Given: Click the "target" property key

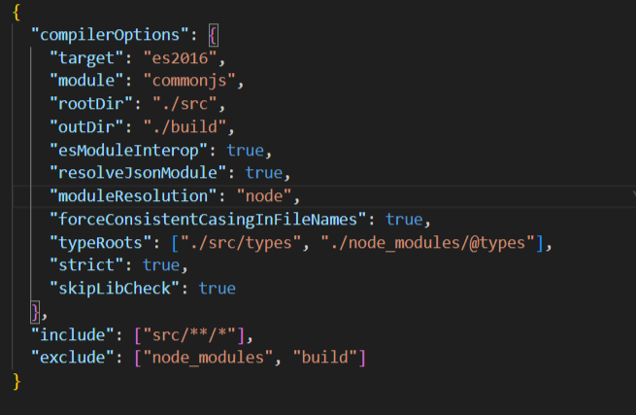Looking at the screenshot, I should click(x=86, y=58).
